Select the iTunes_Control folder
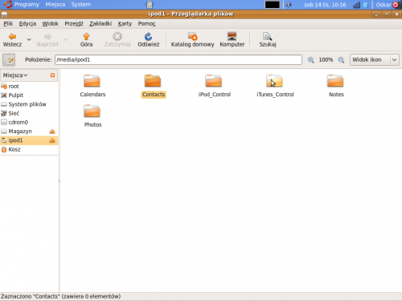 [x=275, y=86]
